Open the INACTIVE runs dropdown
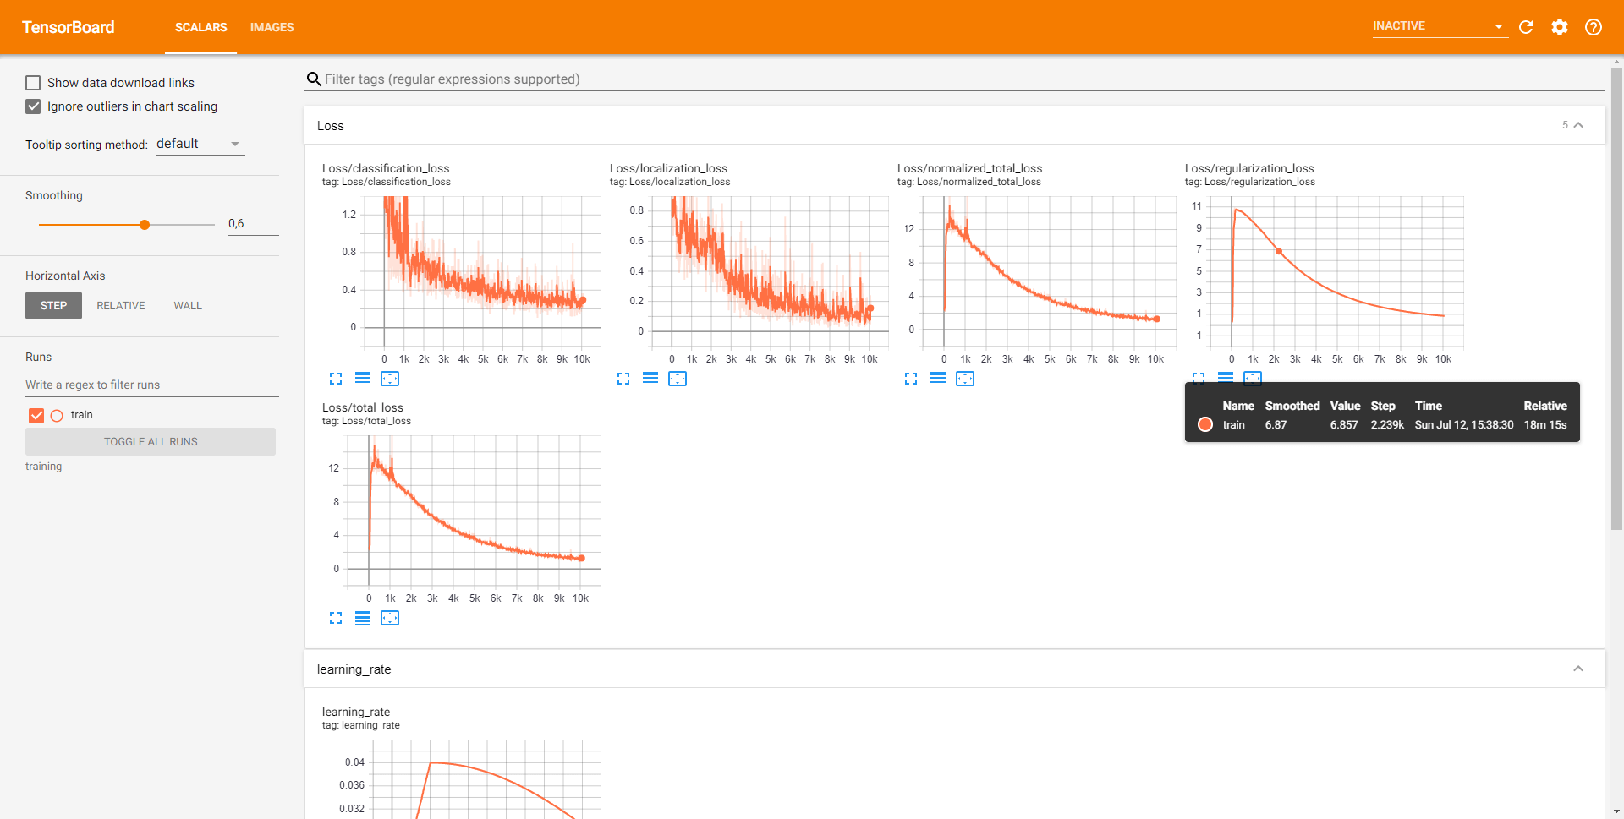Screen dimensions: 1624x819 1438,25
